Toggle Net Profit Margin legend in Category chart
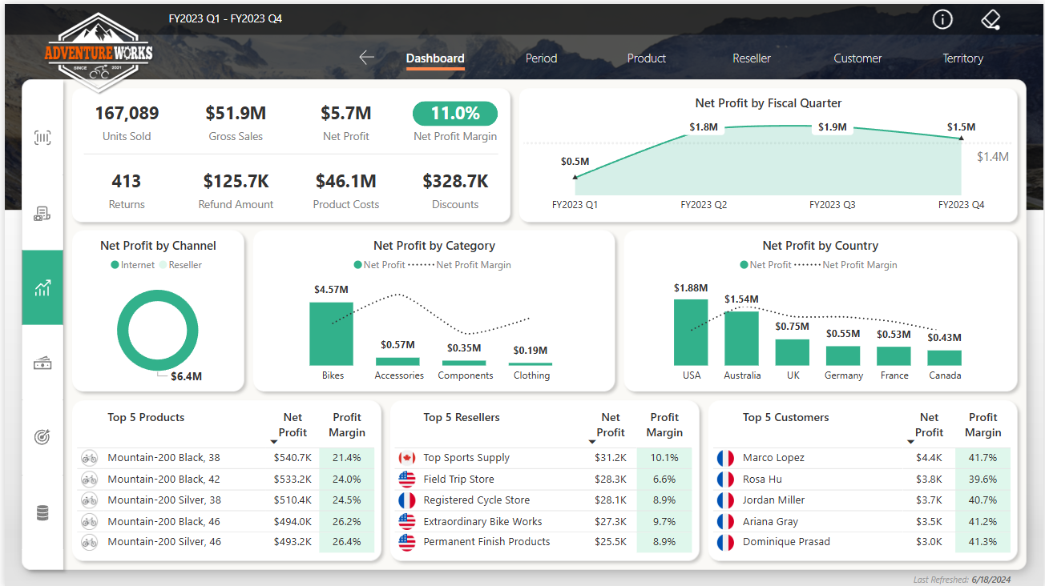This screenshot has width=1045, height=586. tap(461, 265)
